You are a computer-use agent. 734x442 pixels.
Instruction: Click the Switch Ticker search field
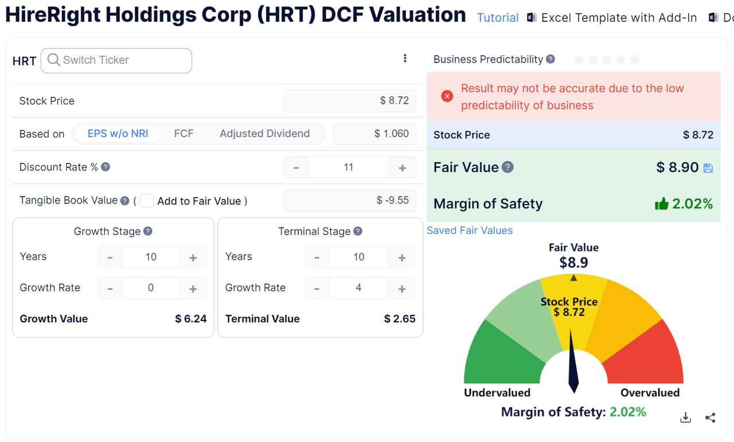pos(116,60)
